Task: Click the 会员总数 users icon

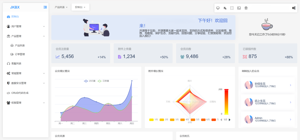Action: pos(182,57)
